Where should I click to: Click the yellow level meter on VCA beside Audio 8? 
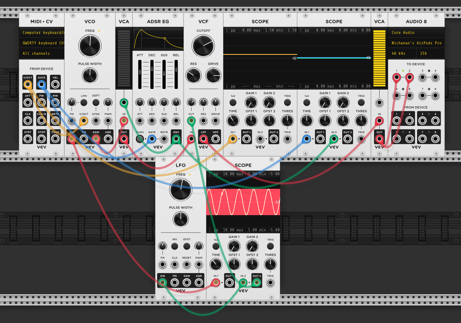pyautogui.click(x=379, y=59)
